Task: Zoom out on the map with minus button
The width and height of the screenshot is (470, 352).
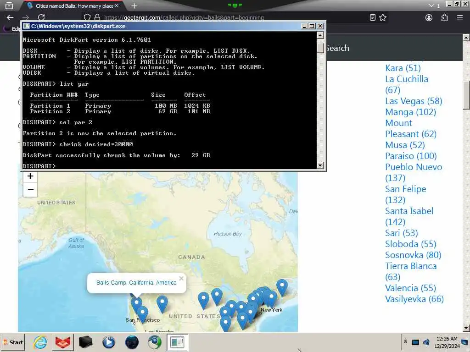Action: 30,190
